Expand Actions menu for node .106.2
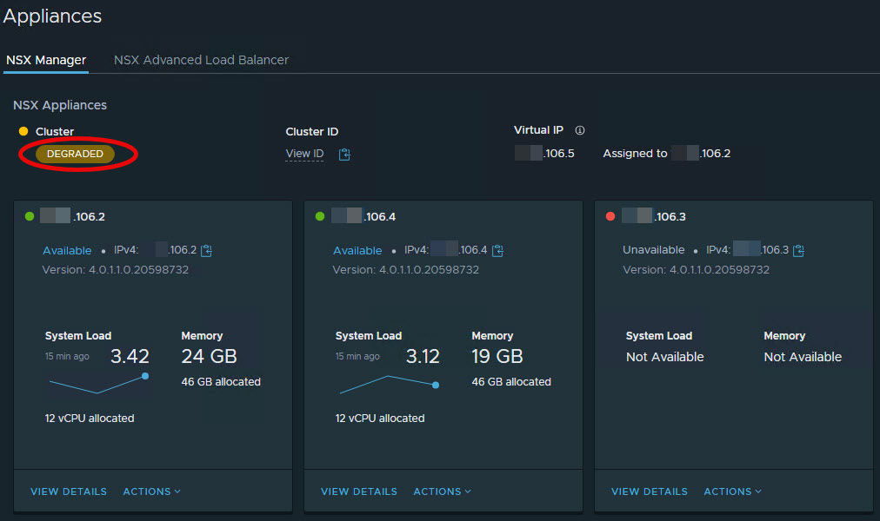 coord(151,491)
